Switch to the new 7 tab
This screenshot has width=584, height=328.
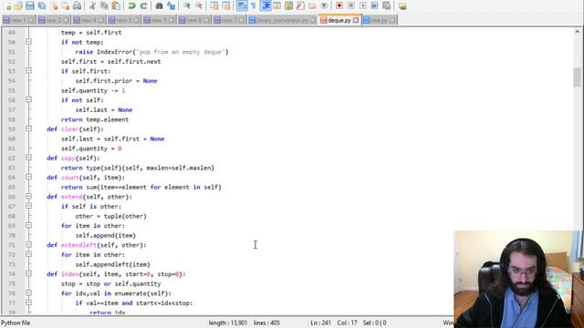pyautogui.click(x=229, y=20)
